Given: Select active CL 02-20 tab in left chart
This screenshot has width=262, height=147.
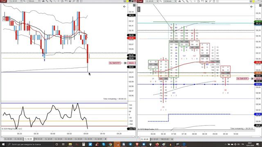Looking at the screenshot, I should [x=28, y=139].
